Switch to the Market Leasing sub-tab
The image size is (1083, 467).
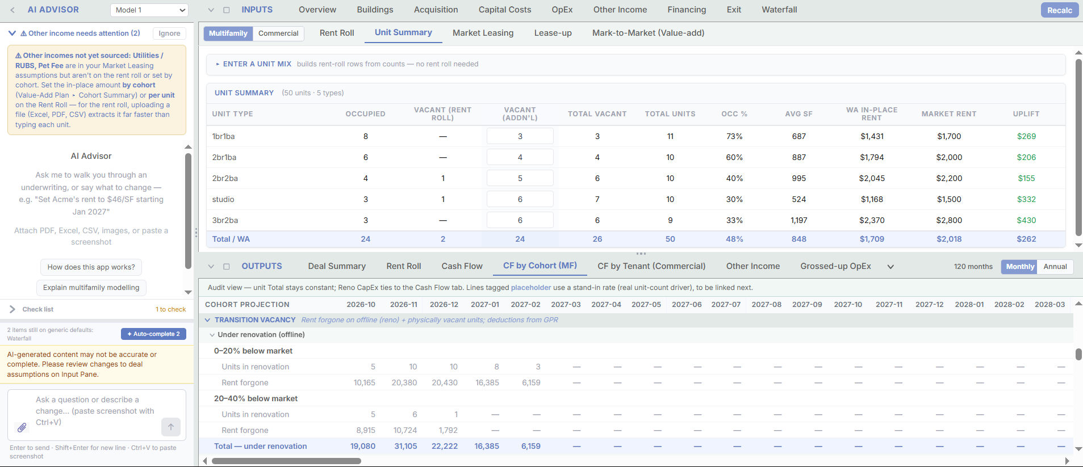483,33
